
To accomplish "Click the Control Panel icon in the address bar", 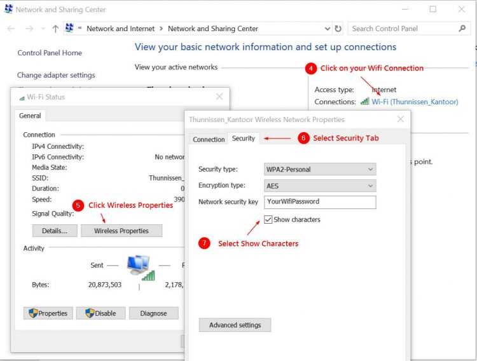I will [x=70, y=28].
